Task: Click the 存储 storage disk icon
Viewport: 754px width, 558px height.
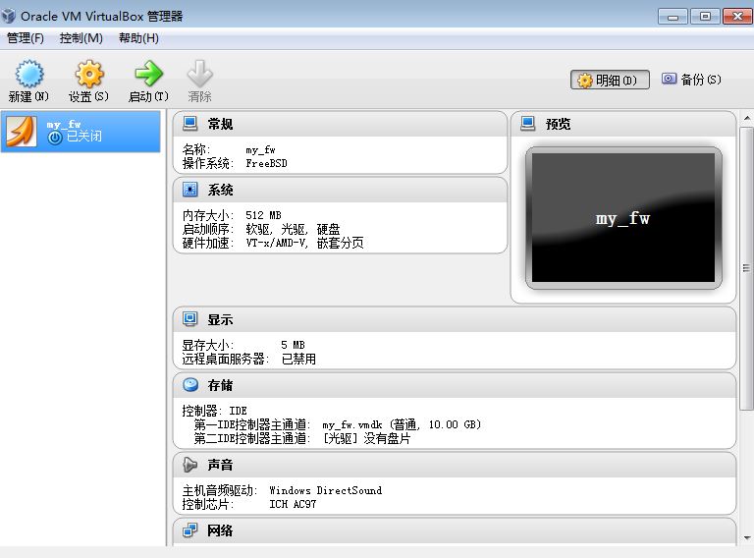Action: coord(190,385)
